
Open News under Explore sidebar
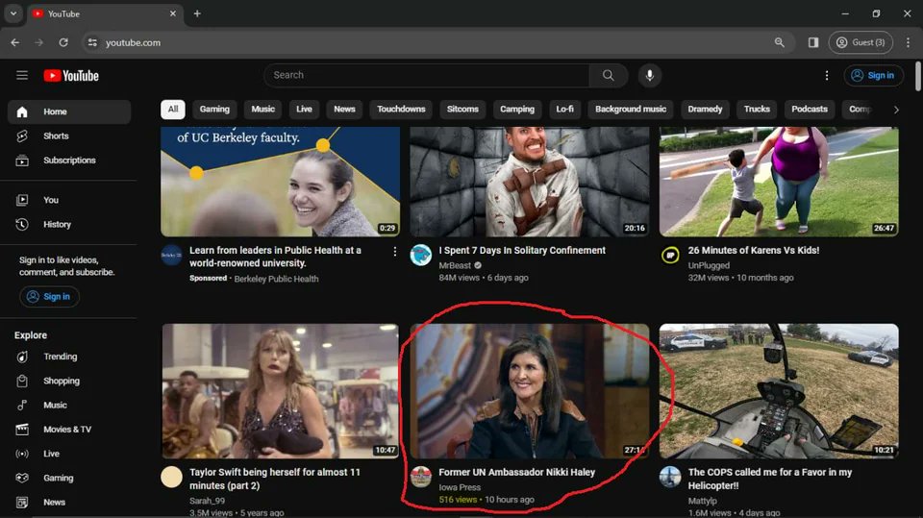pos(69,502)
